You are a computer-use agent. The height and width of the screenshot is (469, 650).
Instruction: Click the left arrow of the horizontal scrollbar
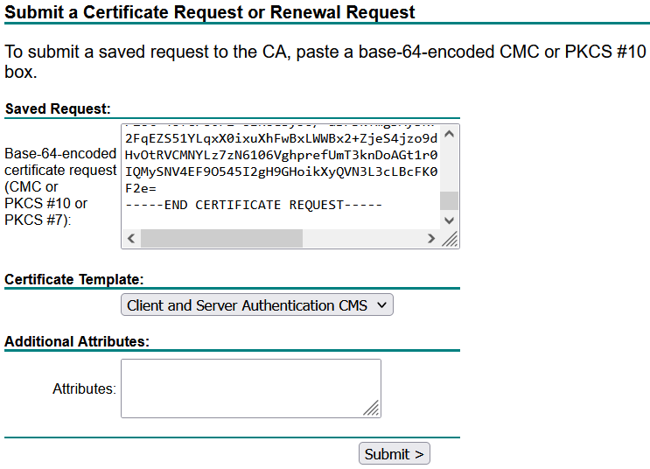tap(131, 239)
